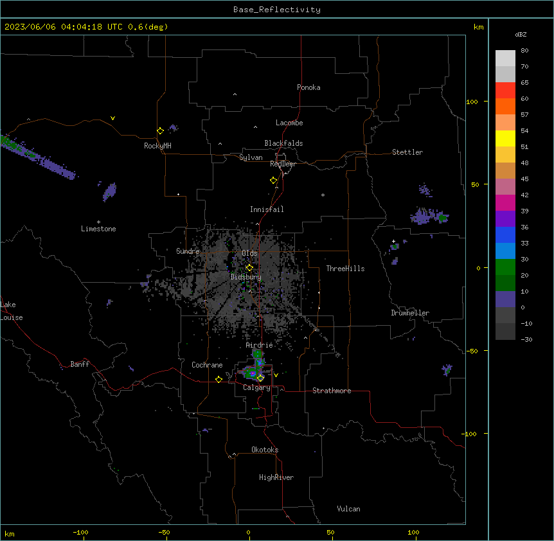Select the Vulcan label

348,509
